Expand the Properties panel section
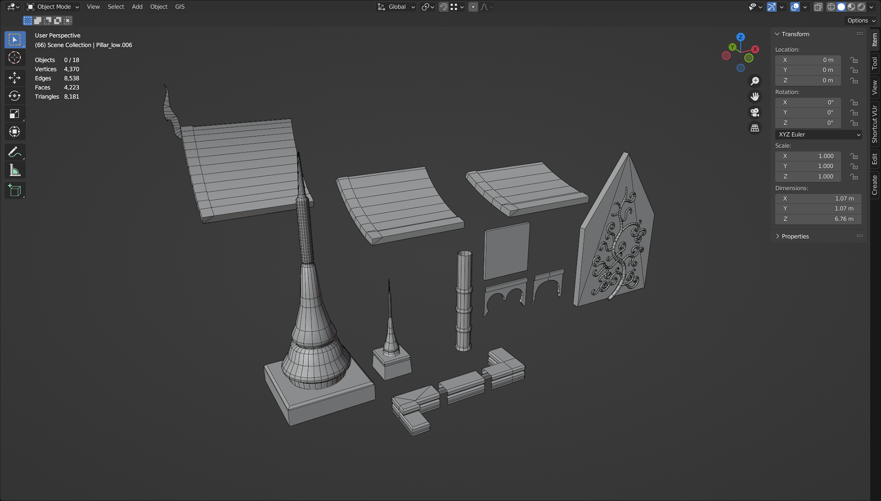Viewport: 881px width, 501px height. tap(795, 236)
